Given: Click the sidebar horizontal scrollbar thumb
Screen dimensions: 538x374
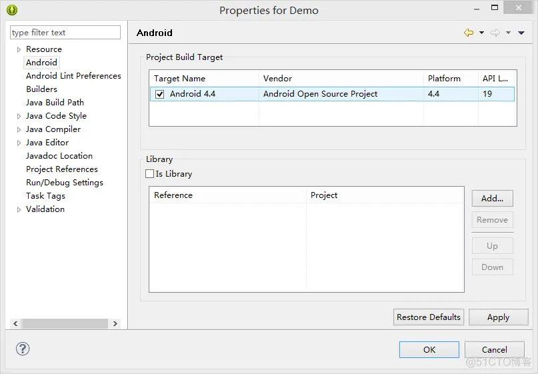Looking at the screenshot, I should pyautogui.click(x=65, y=323).
